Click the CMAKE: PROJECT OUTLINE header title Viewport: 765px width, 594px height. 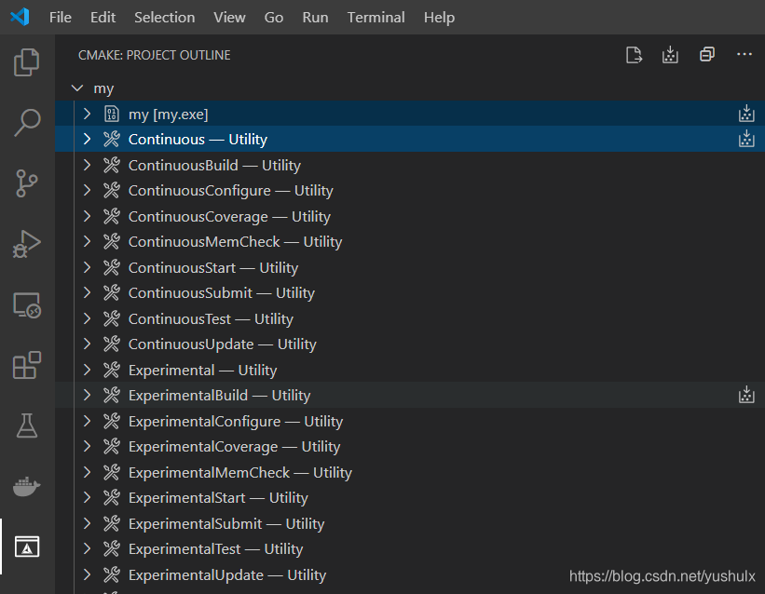click(154, 55)
